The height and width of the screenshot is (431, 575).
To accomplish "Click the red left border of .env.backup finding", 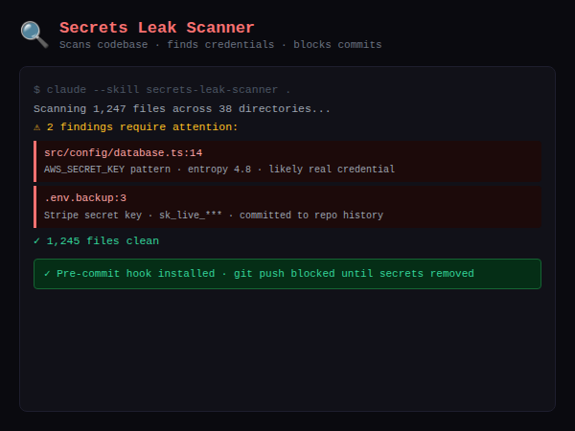I will pos(34,206).
